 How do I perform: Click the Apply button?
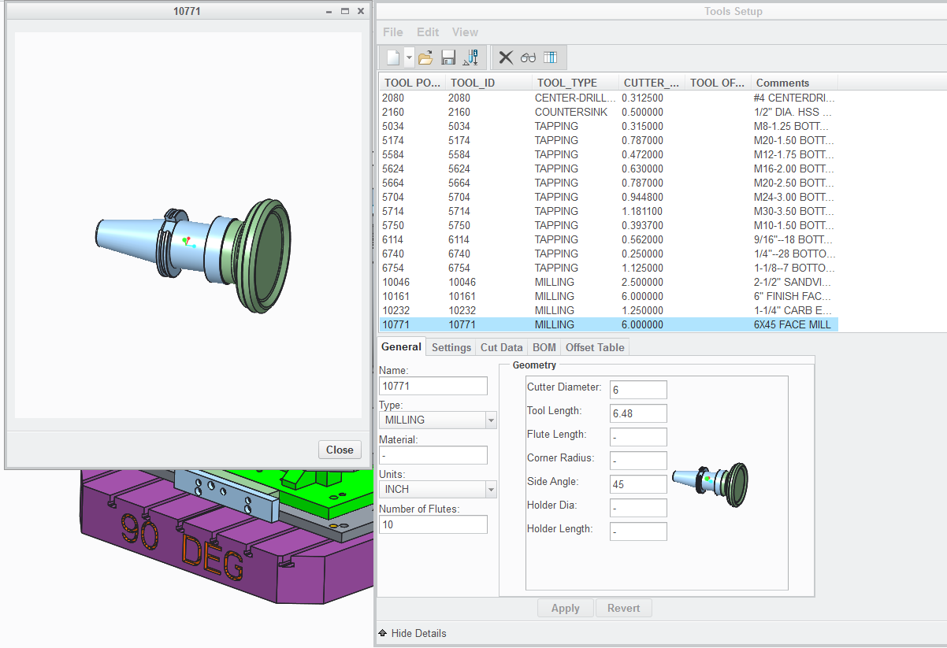tap(566, 608)
